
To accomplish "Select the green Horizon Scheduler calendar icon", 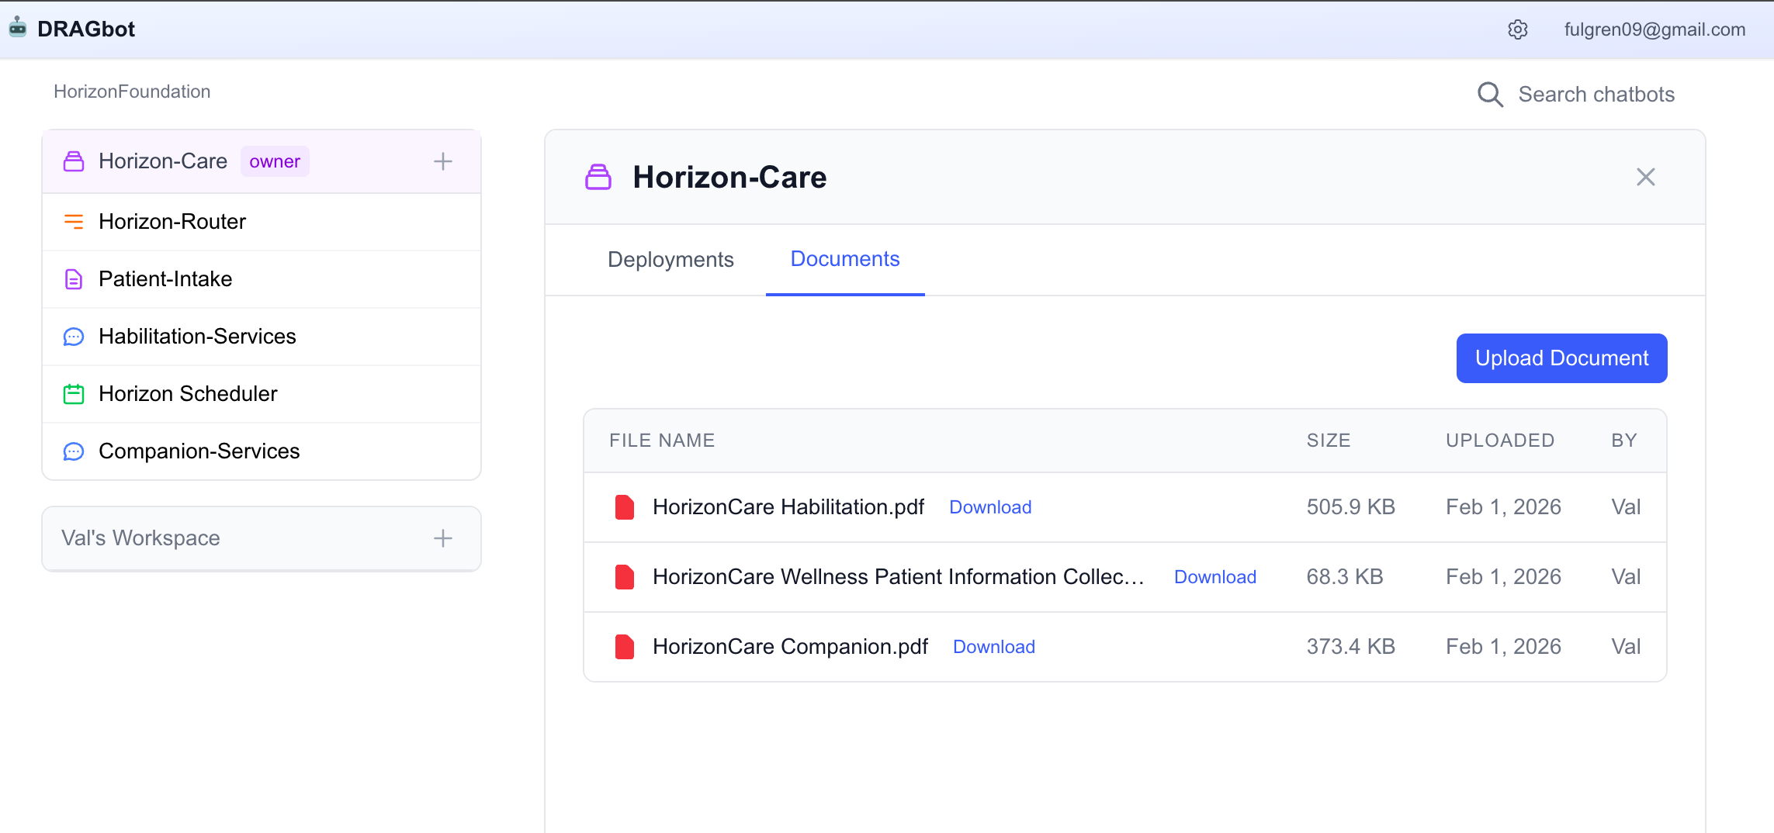I will (73, 393).
